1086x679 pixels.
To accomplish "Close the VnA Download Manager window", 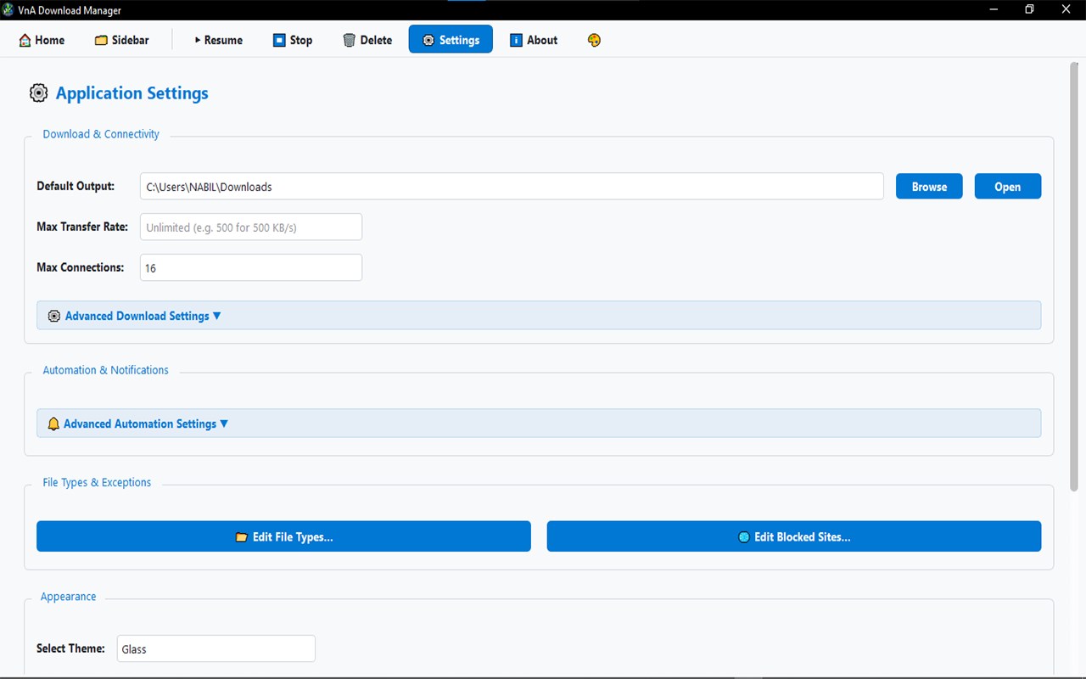I will tap(1066, 9).
